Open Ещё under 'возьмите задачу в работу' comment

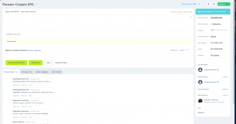[30, 85]
